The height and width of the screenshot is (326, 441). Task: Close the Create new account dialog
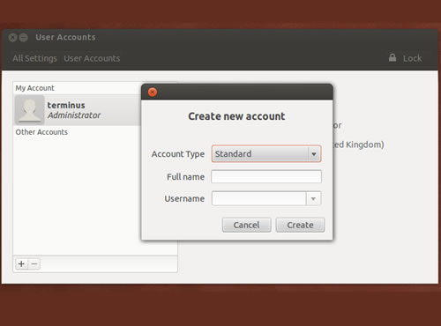pyautogui.click(x=153, y=93)
